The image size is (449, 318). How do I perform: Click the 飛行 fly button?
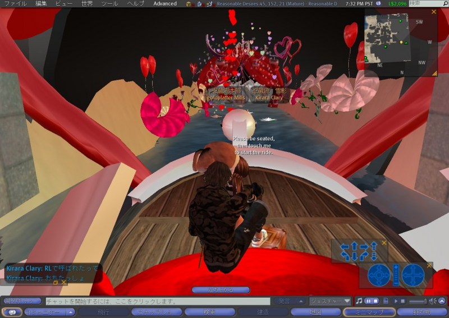pos(103,312)
